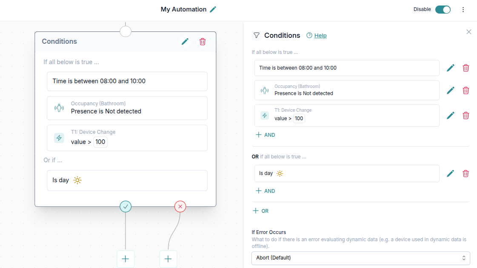Image resolution: width=477 pixels, height=268 pixels.
Task: Open the Conditions Help link
Action: (320, 36)
